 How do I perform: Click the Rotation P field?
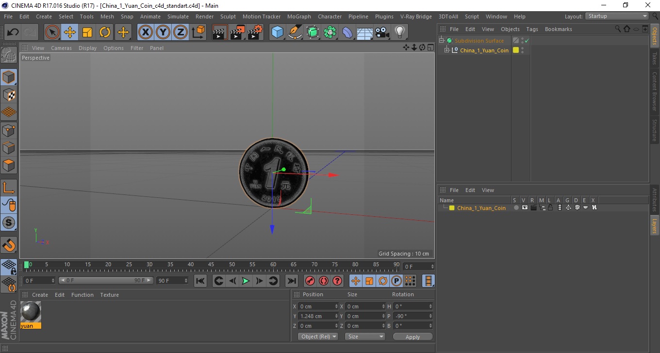click(412, 316)
